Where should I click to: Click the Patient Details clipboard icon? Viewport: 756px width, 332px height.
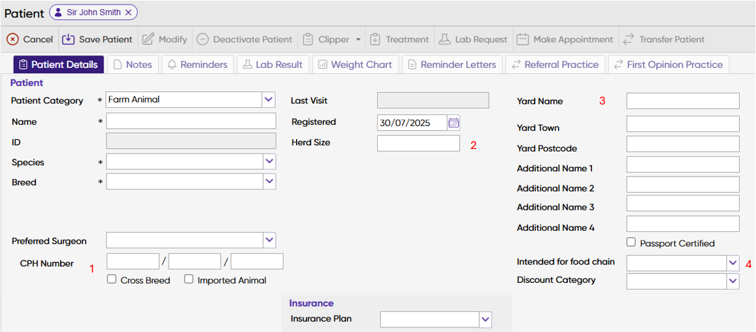(x=23, y=65)
